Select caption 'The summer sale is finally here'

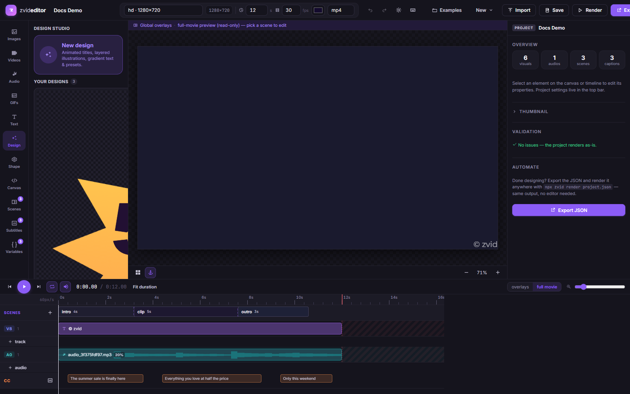(x=106, y=379)
